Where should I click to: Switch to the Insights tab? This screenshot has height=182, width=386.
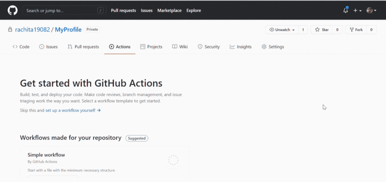(240, 47)
